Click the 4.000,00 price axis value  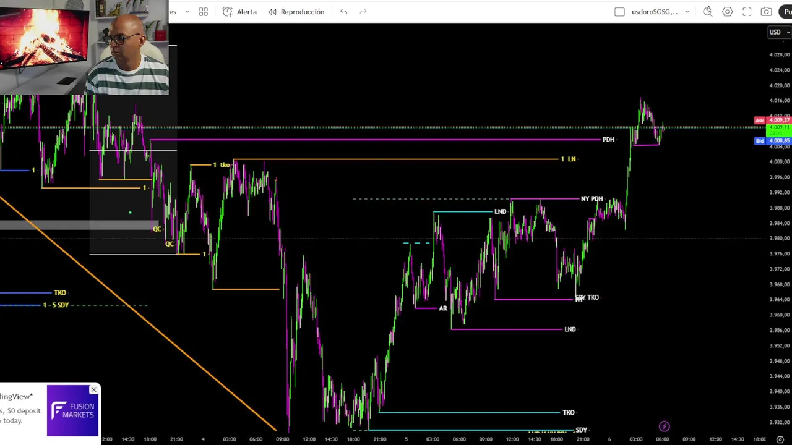click(779, 162)
